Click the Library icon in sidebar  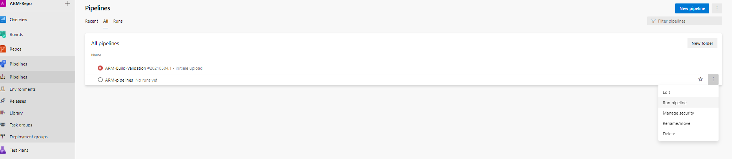[x=3, y=113]
